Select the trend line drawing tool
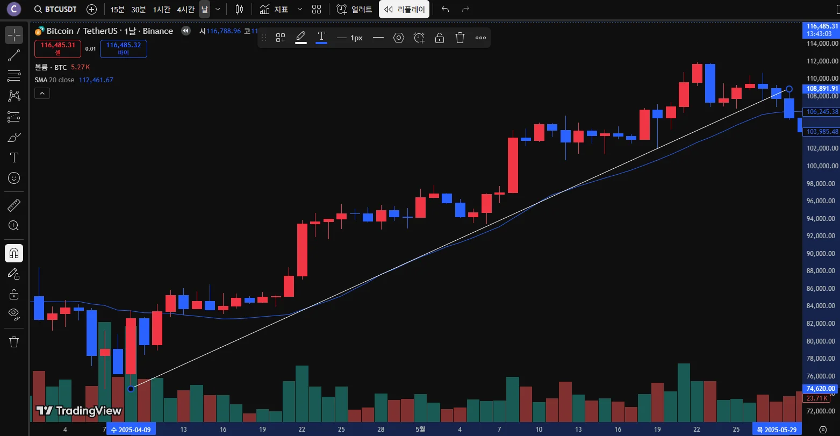840x436 pixels. pos(14,55)
